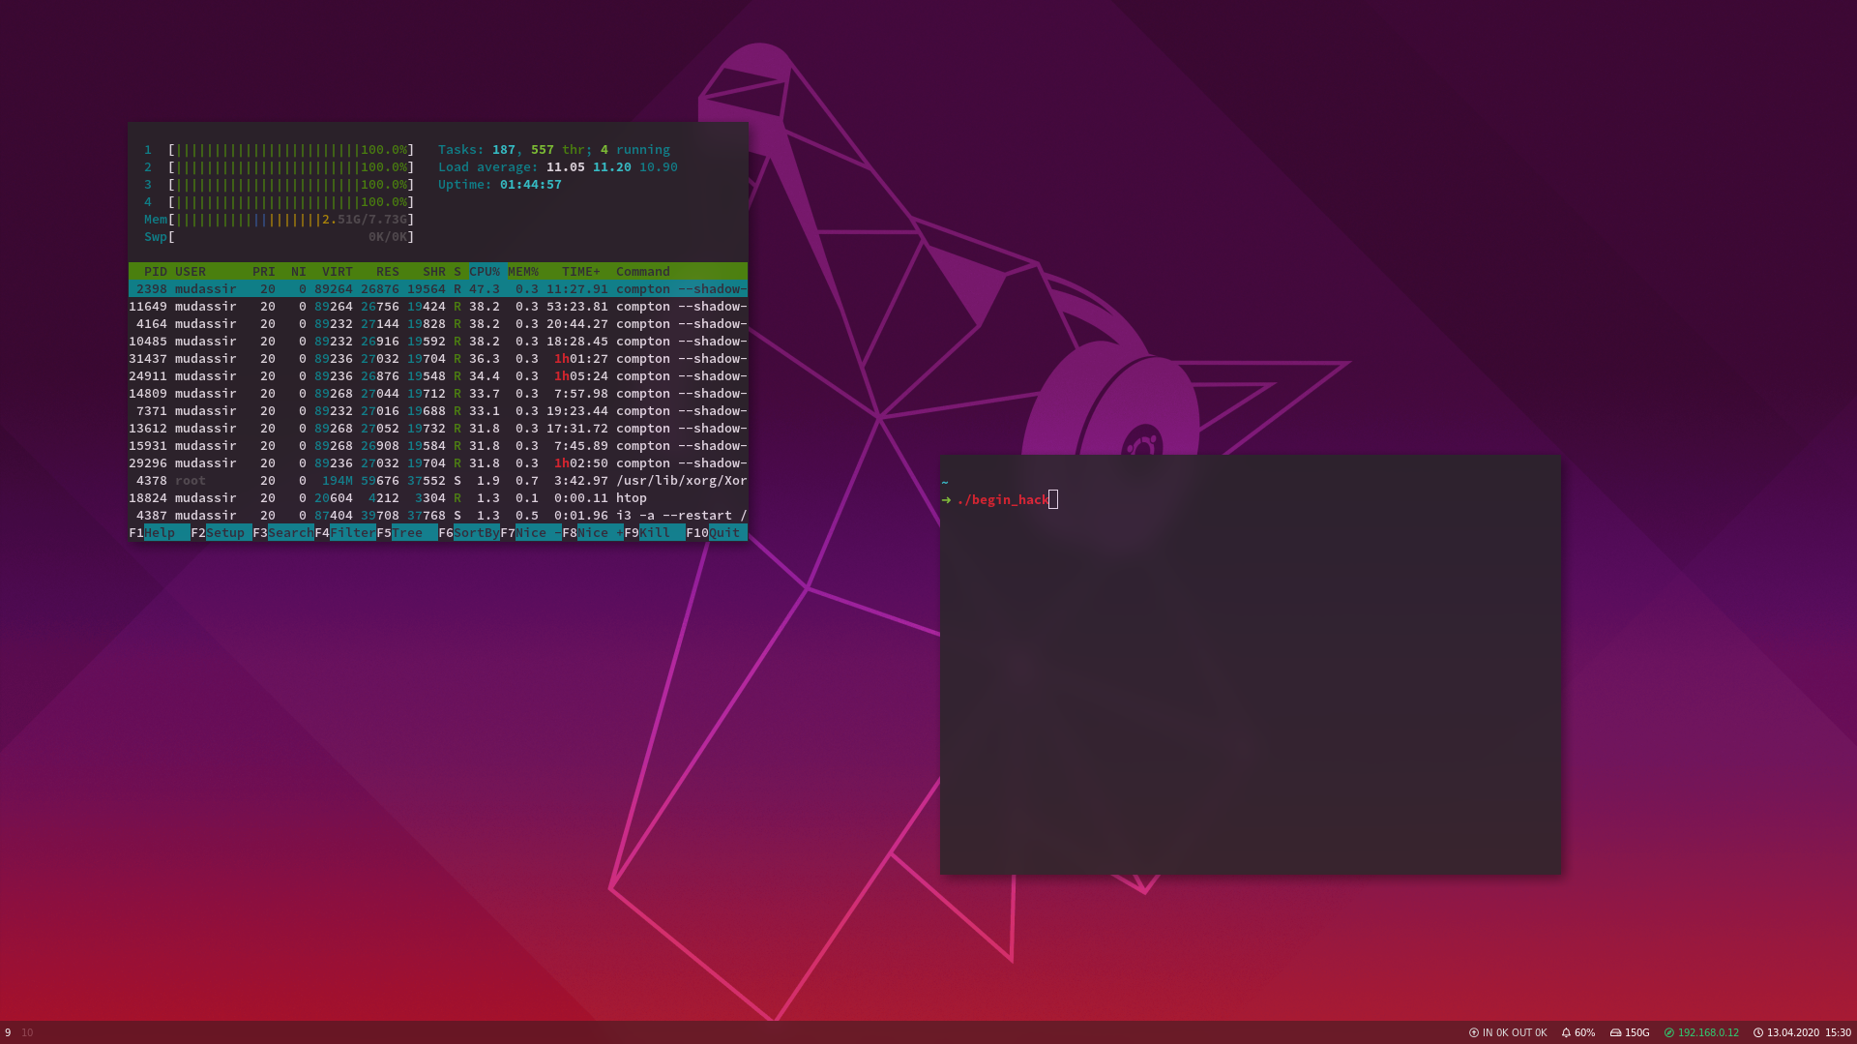Sort htop by MEM% column header
1857x1044 pixels.
coord(523,272)
